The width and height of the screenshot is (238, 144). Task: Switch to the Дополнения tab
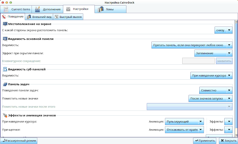tap(47, 9)
